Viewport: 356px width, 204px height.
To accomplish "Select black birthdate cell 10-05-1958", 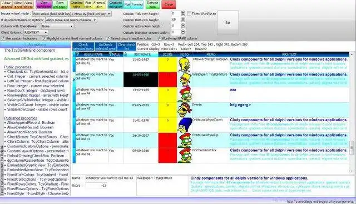I will tap(141, 79).
